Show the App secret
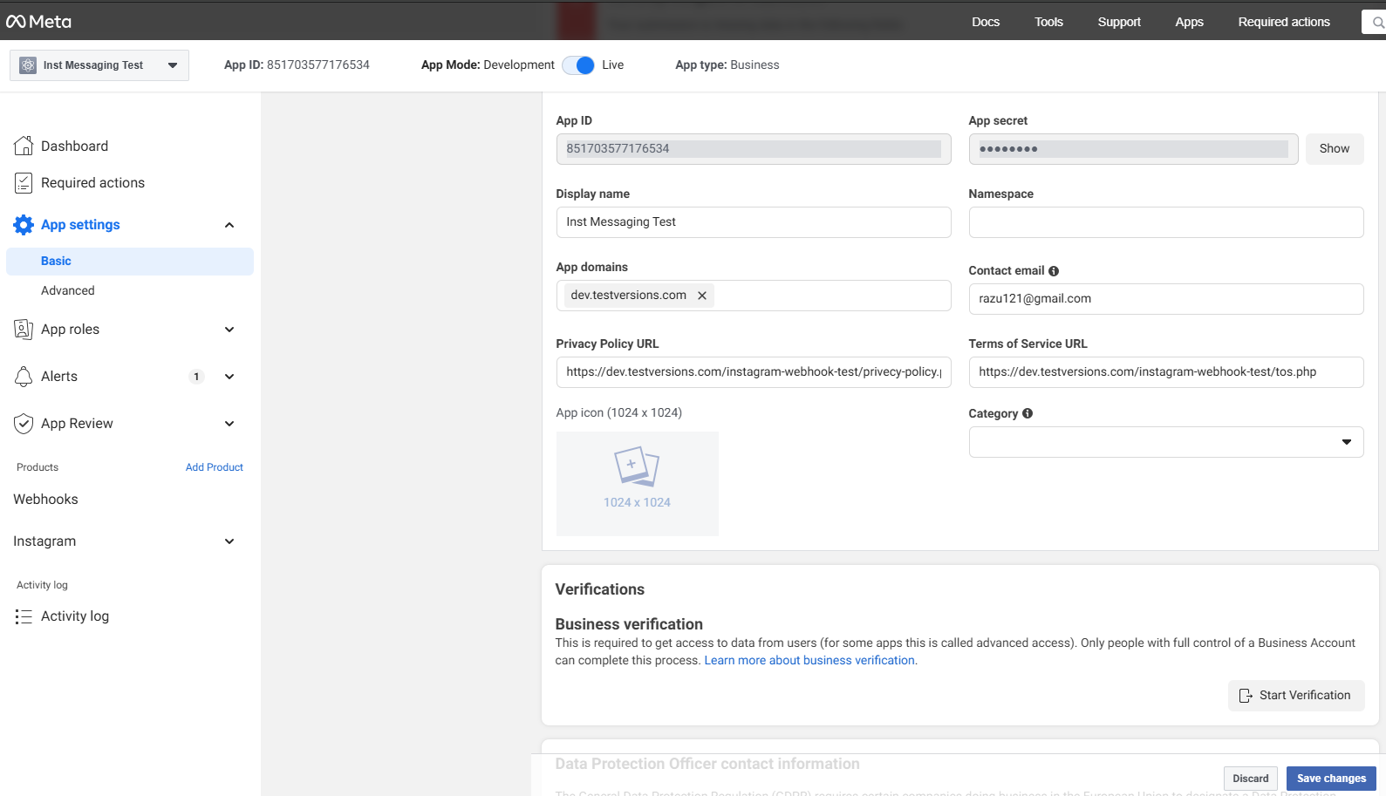Image resolution: width=1386 pixels, height=796 pixels. point(1335,149)
